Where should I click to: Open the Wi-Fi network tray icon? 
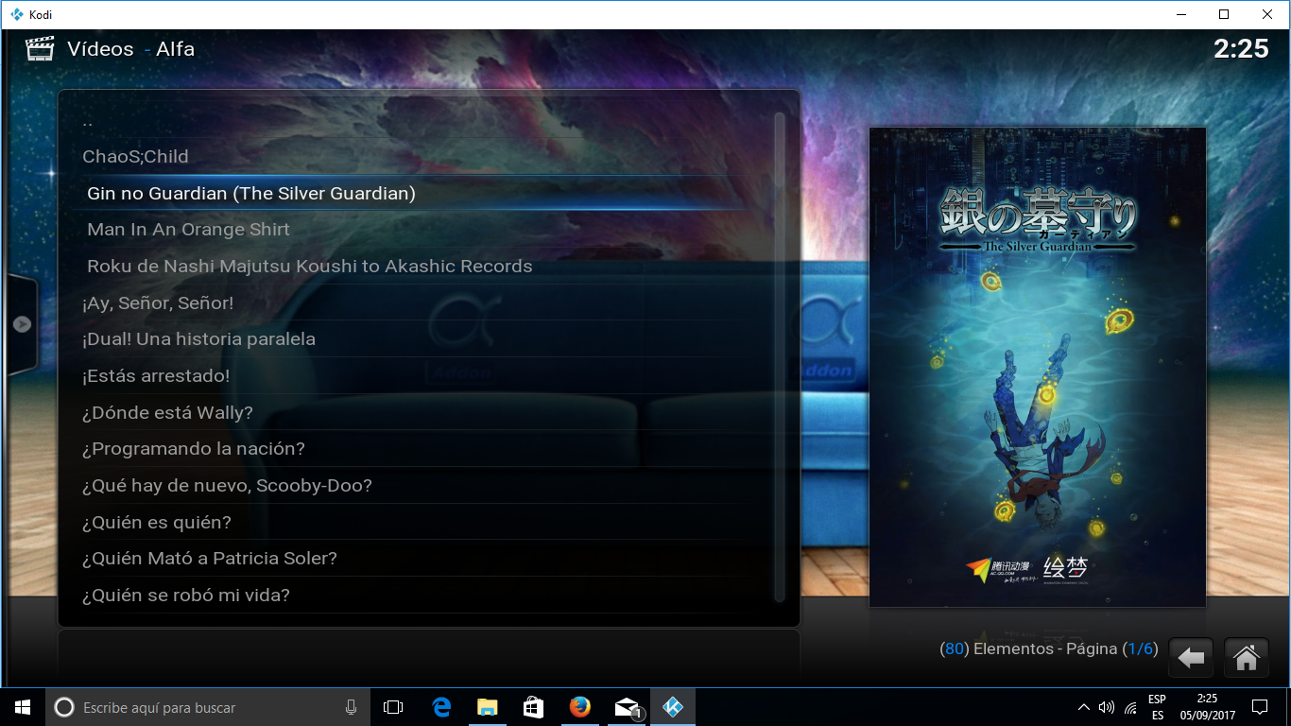[1130, 707]
